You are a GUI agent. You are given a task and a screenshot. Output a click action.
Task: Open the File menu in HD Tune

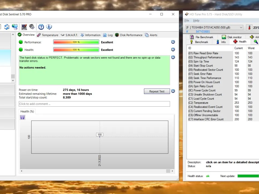pyautogui.click(x=187, y=21)
